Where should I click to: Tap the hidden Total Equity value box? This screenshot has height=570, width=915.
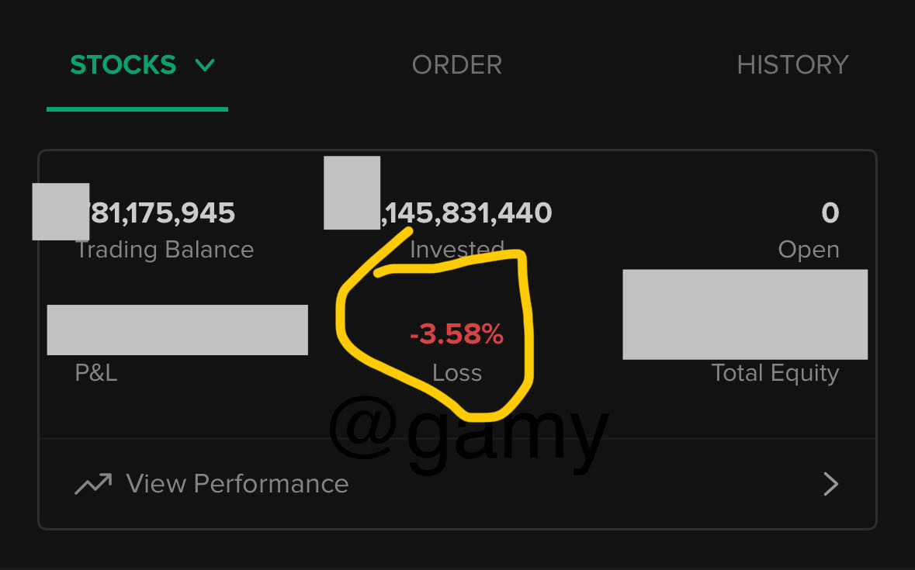744,314
